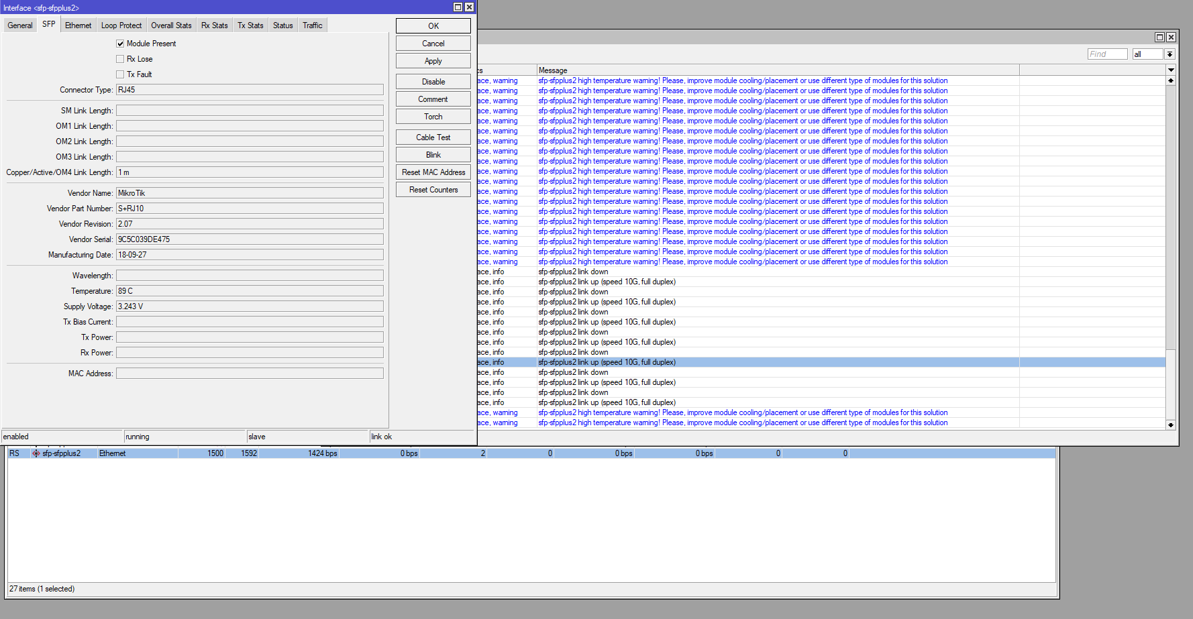The image size is (1193, 619).
Task: Click the Supply Voltage 3.243 V field
Action: click(250, 306)
